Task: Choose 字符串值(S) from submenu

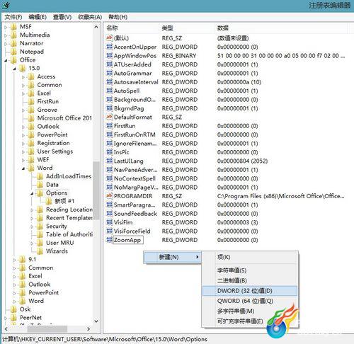Action: 250,270
